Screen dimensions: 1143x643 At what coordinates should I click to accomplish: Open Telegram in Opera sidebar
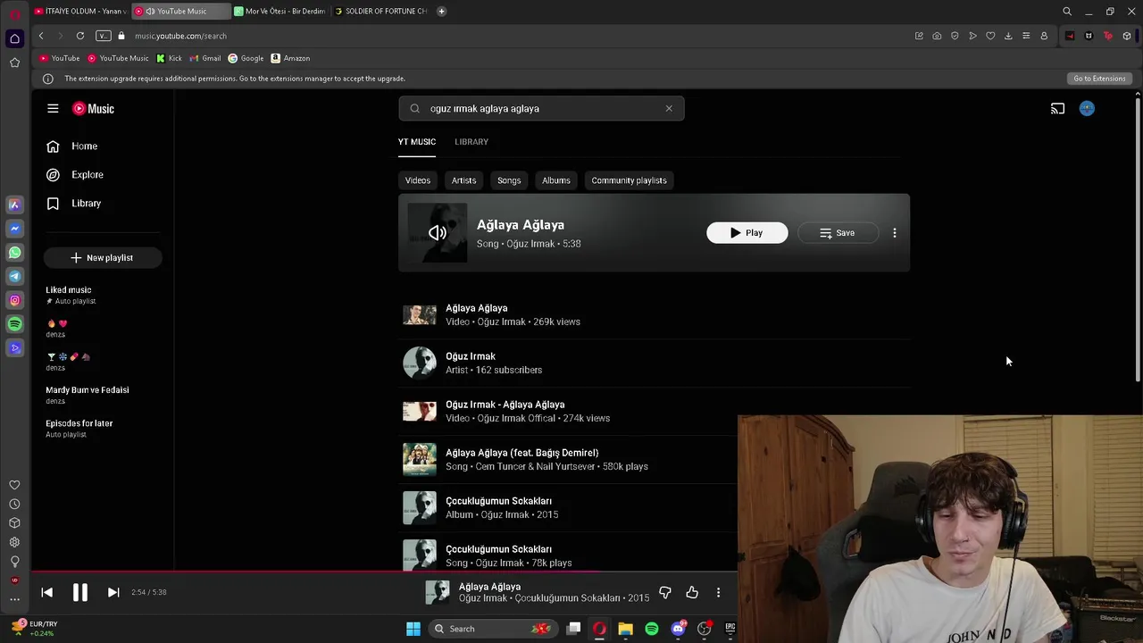pyautogui.click(x=14, y=276)
